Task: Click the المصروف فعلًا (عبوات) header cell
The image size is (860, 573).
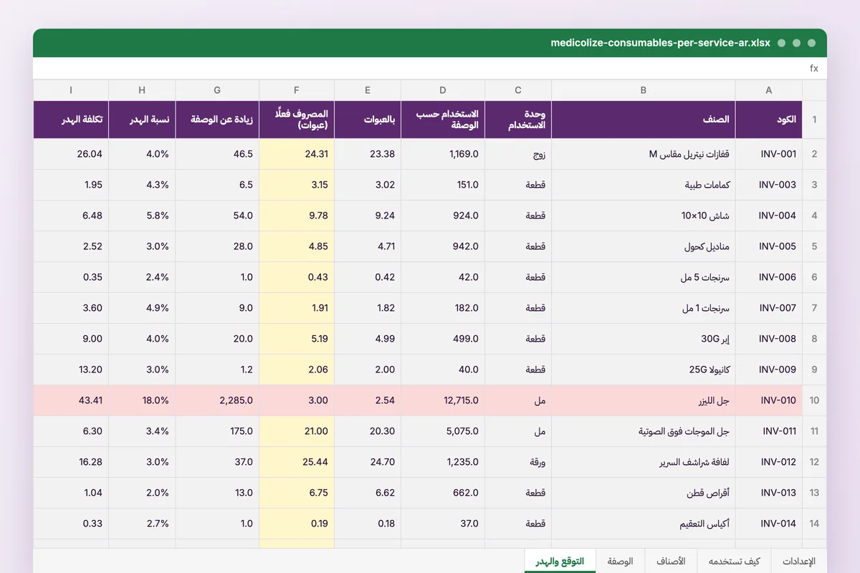Action: (297, 120)
